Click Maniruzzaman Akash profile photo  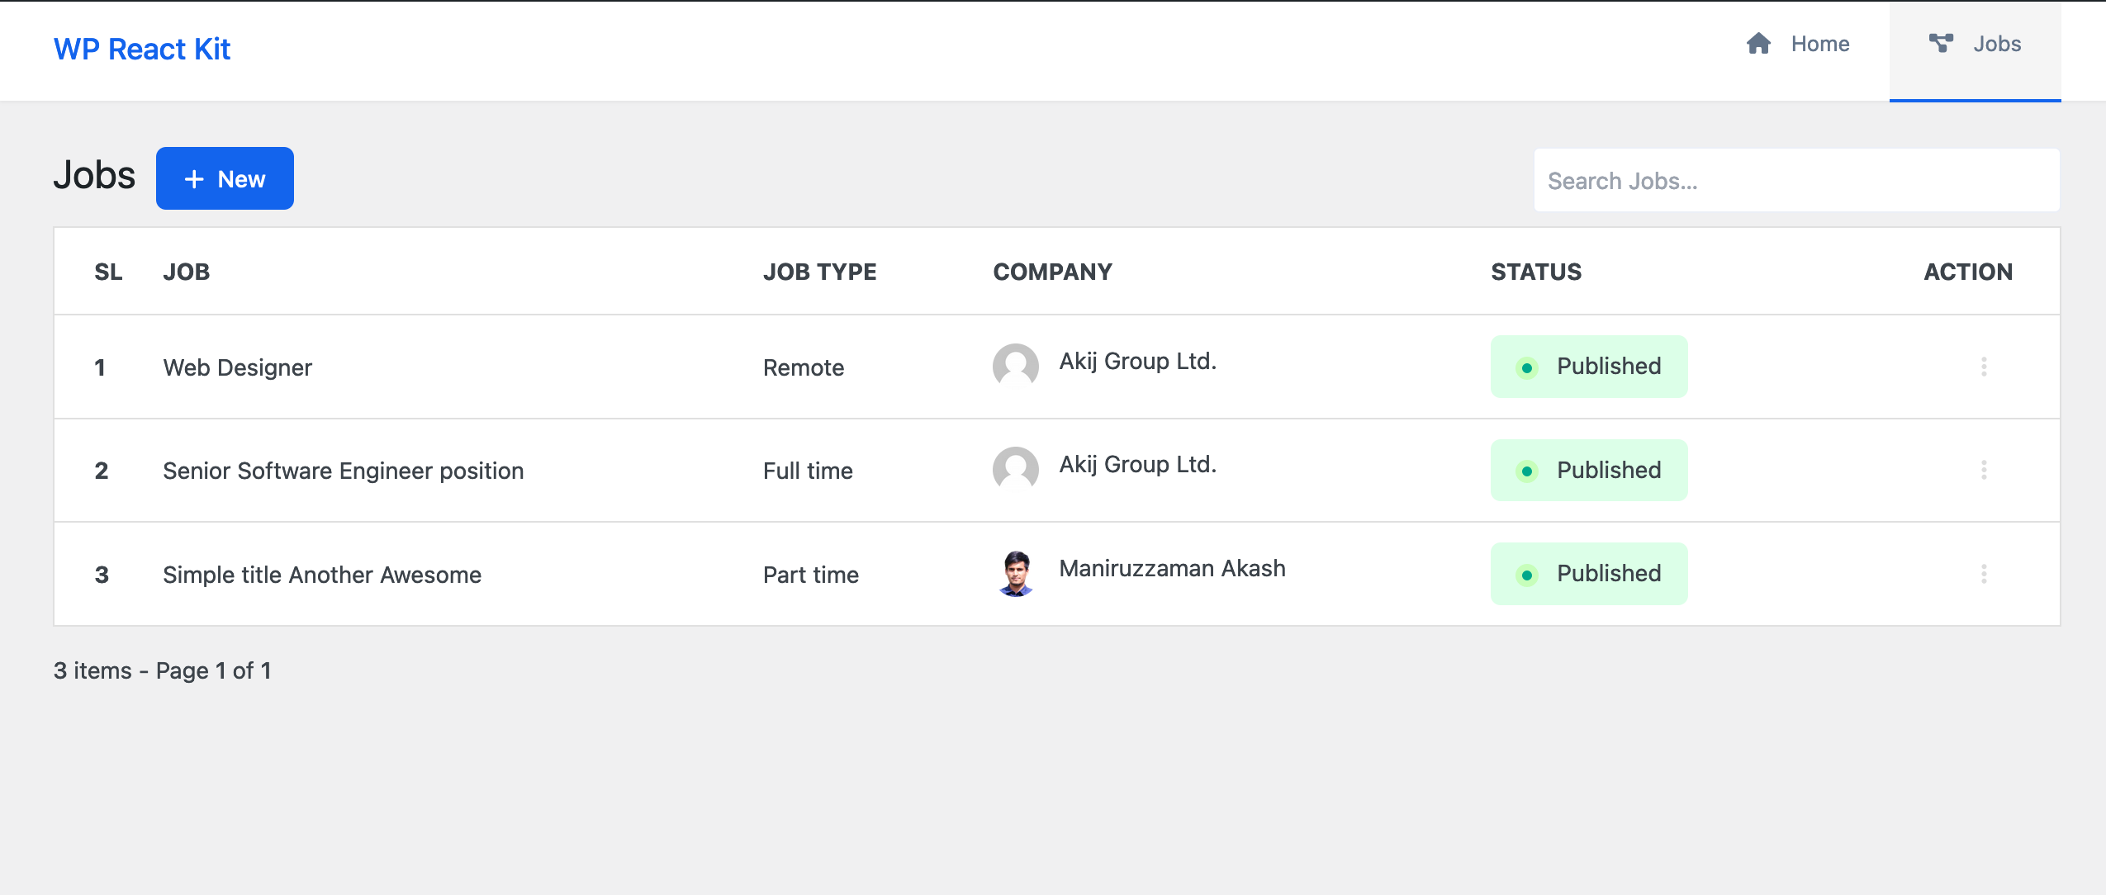point(1016,574)
